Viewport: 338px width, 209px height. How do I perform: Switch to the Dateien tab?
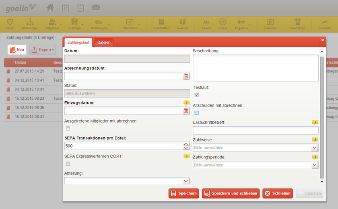point(104,42)
